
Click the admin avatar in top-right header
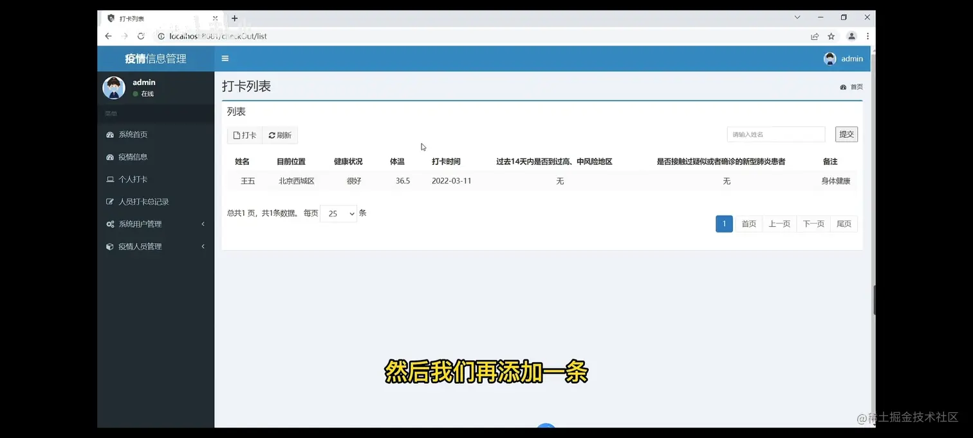[829, 59]
